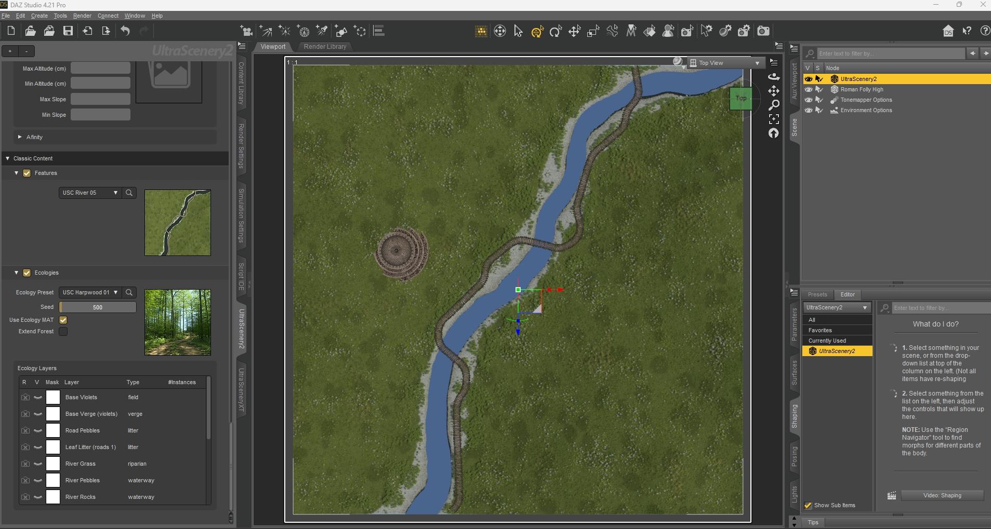The image size is (991, 529).
Task: Collapse the Classic Content section
Action: (x=8, y=158)
